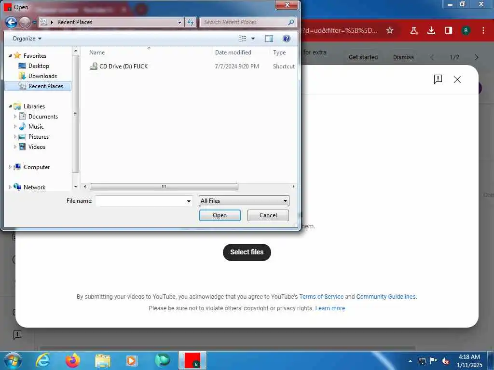Open the Chrome labs flask icon
The height and width of the screenshot is (370, 494).
tap(413, 30)
